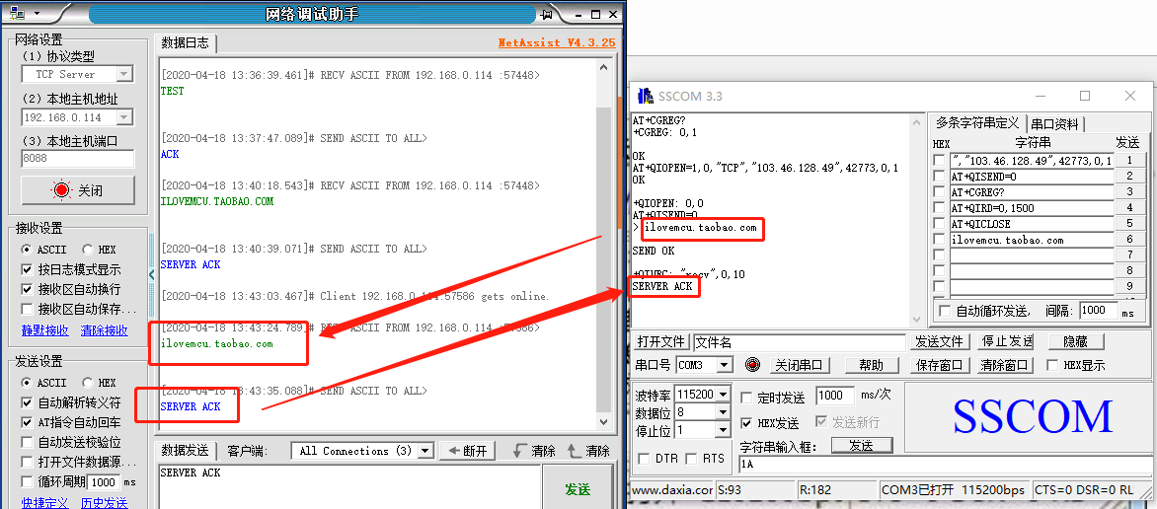Image resolution: width=1157 pixels, height=509 pixels.
Task: Open the 串口号 COM3 dropdown
Action: [x=725, y=365]
